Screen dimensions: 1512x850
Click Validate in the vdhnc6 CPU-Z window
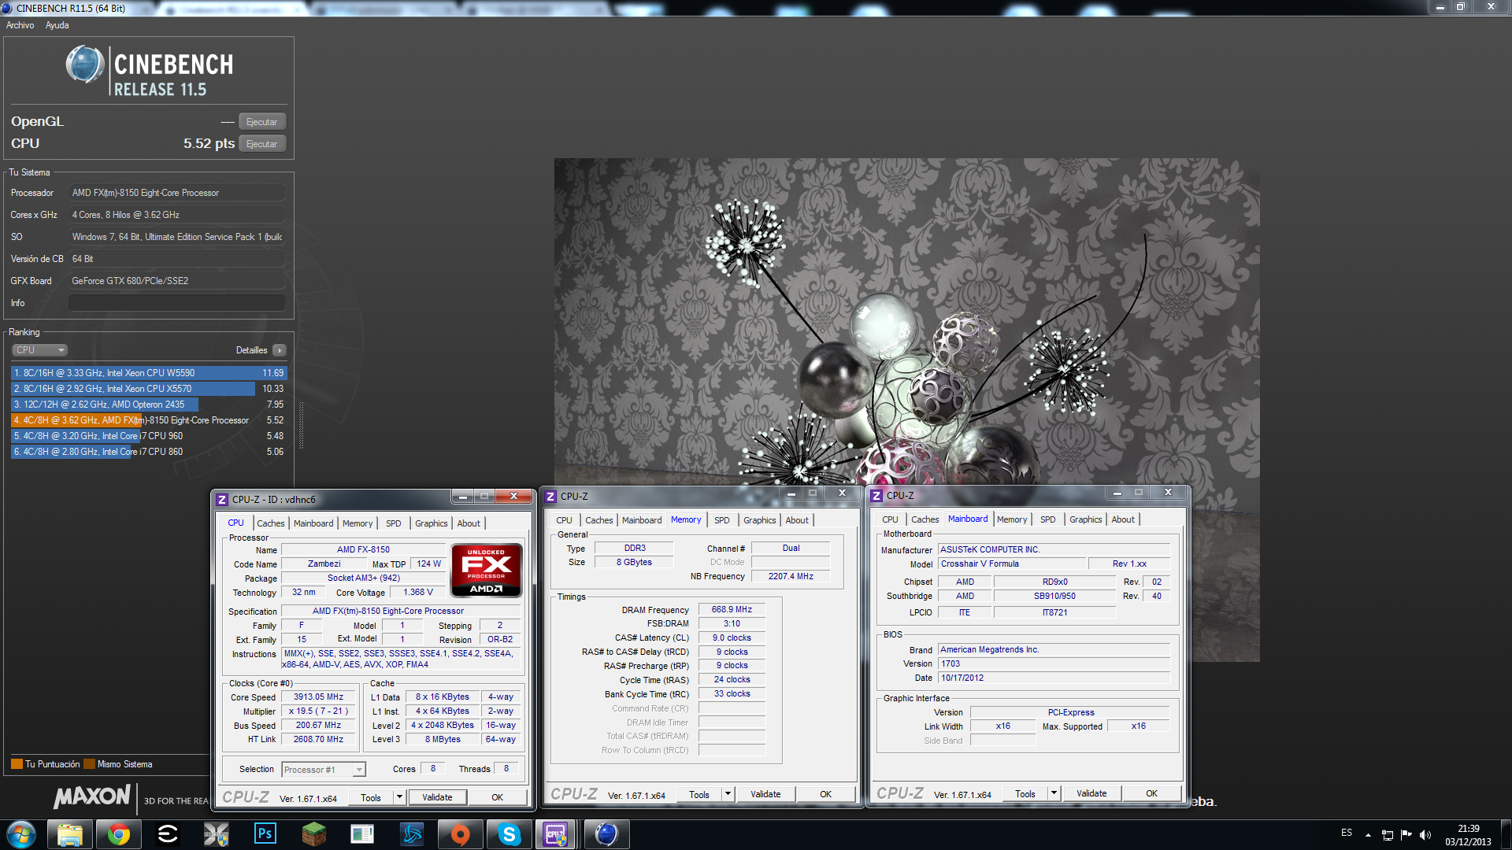point(437,797)
